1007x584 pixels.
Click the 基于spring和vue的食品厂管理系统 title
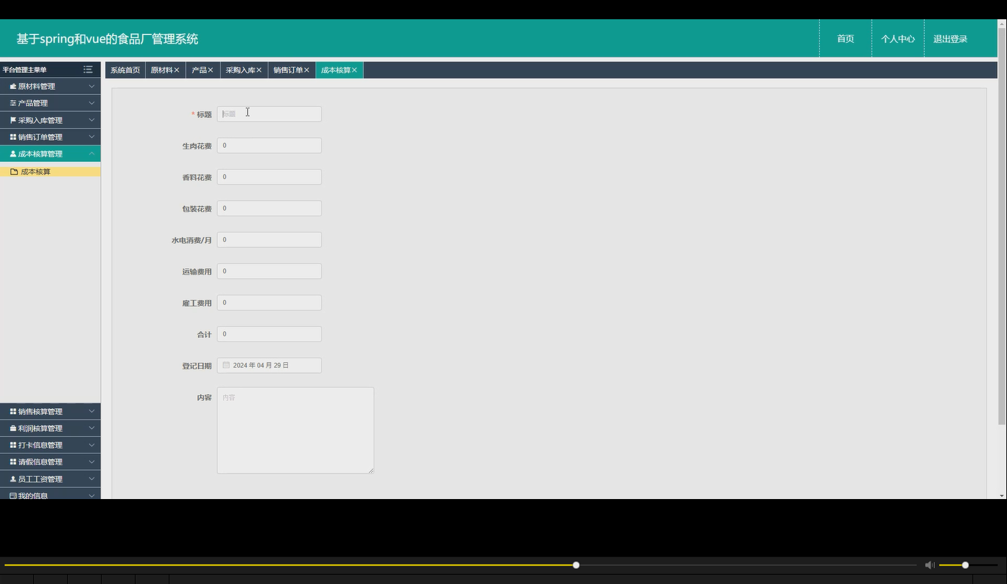(x=108, y=39)
